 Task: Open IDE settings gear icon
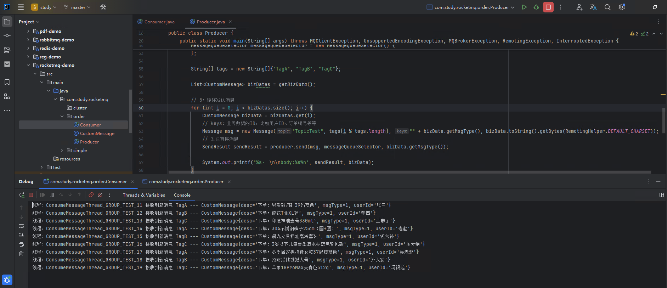(622, 7)
